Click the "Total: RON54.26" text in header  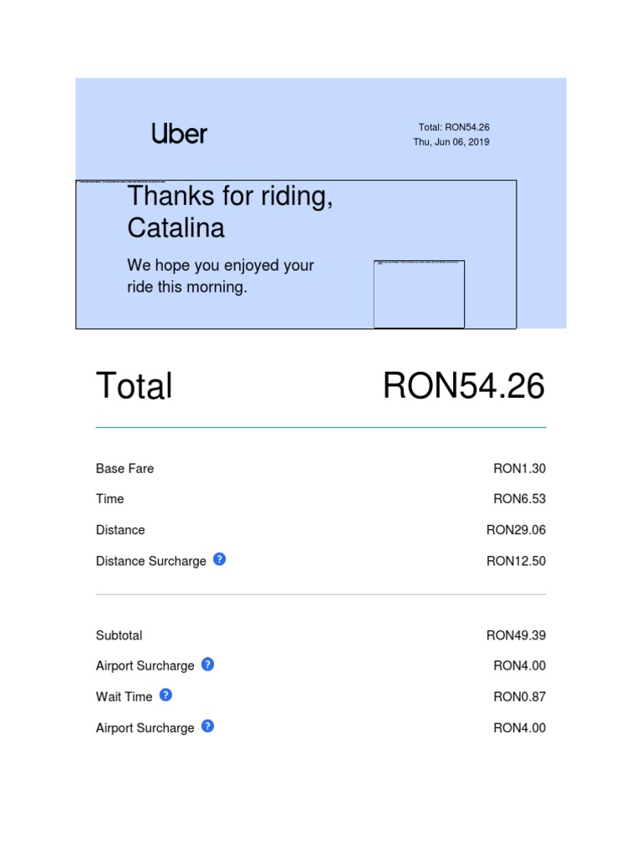pyautogui.click(x=454, y=127)
